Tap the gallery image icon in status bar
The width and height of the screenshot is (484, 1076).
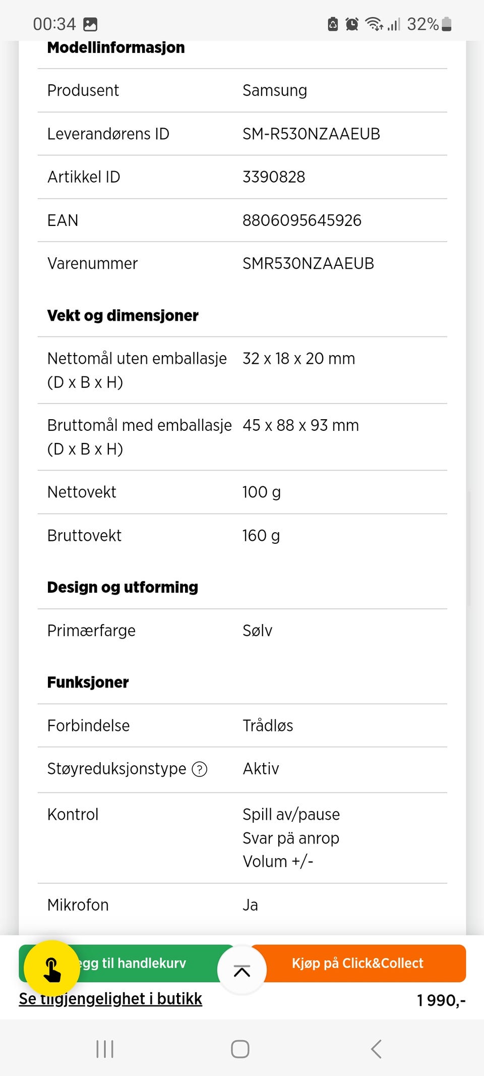tap(90, 24)
